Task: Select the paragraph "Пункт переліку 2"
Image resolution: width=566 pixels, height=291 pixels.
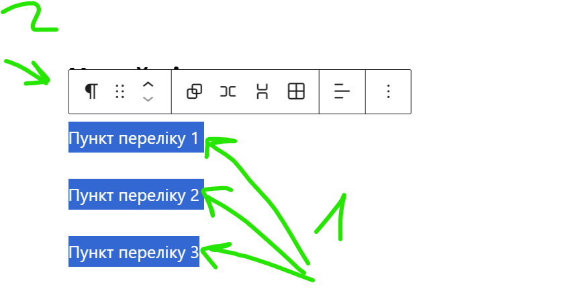Action: click(136, 194)
